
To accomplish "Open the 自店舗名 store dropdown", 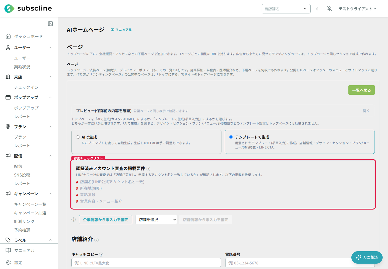I will 286,9.
